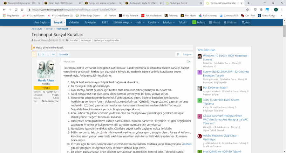Open the green profile avatar in toolbar
Screen dimensions: 286x153
[276, 10]
